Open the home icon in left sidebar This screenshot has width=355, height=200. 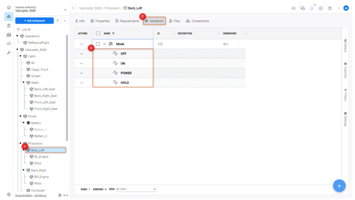[x=8, y=8]
